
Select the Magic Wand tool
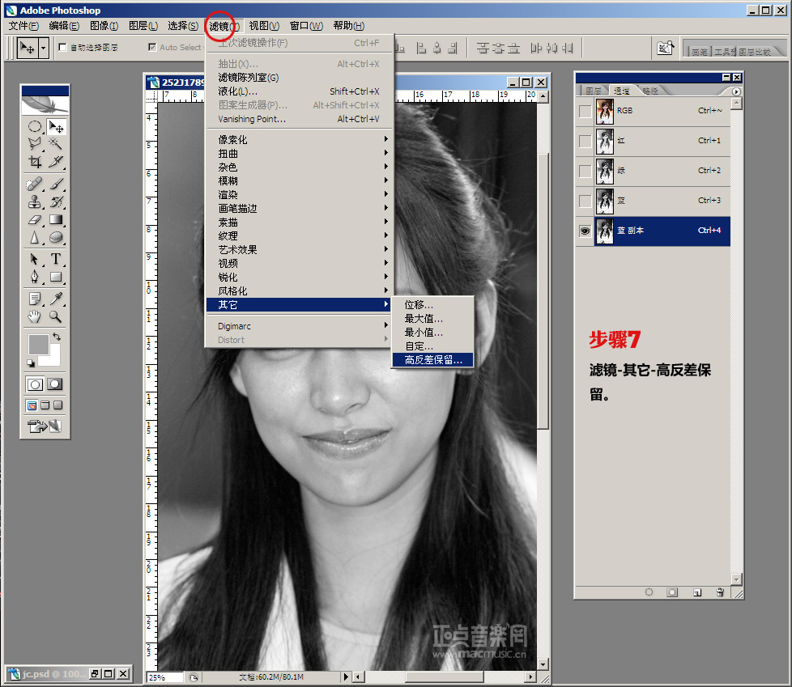[56, 142]
